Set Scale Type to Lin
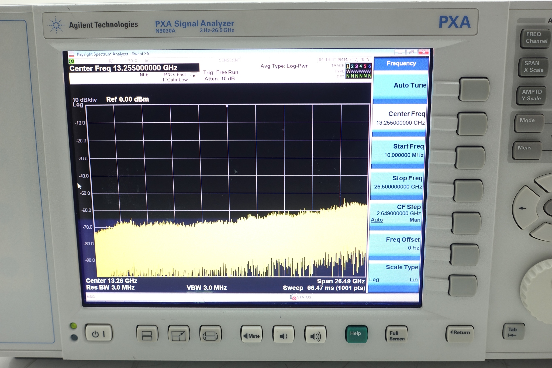The width and height of the screenshot is (552, 368). coord(413,280)
